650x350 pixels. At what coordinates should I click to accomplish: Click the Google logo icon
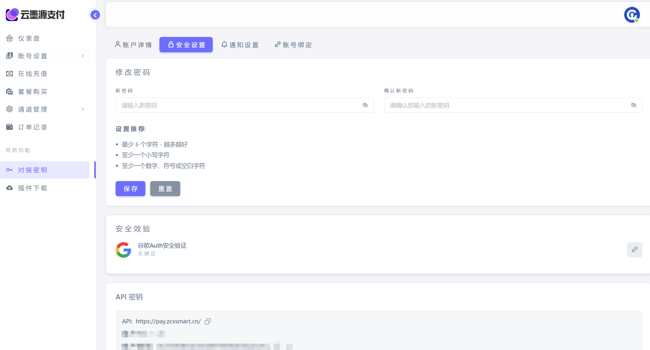coord(124,250)
